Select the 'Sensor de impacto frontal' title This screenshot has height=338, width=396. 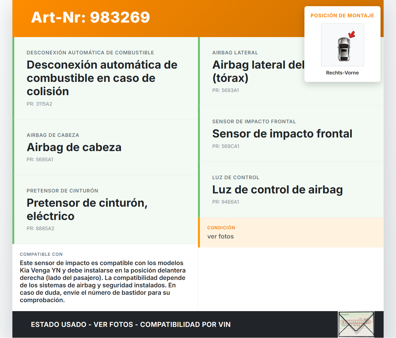(x=282, y=134)
